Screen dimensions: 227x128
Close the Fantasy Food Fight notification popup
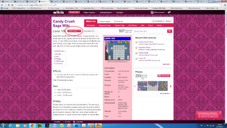(x=220, y=112)
